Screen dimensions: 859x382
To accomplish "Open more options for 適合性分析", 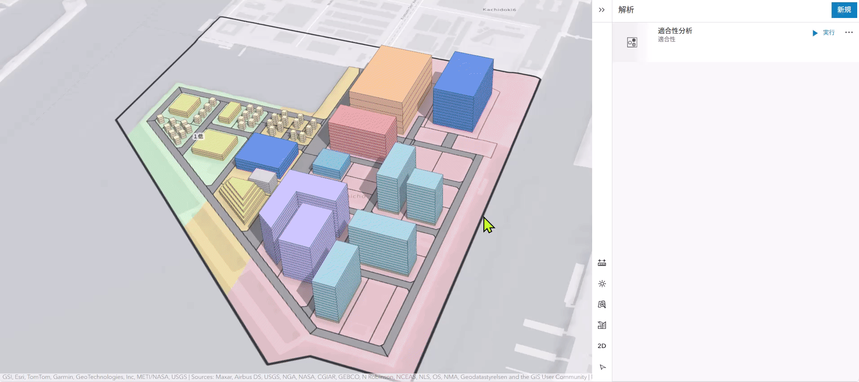I will pos(849,32).
